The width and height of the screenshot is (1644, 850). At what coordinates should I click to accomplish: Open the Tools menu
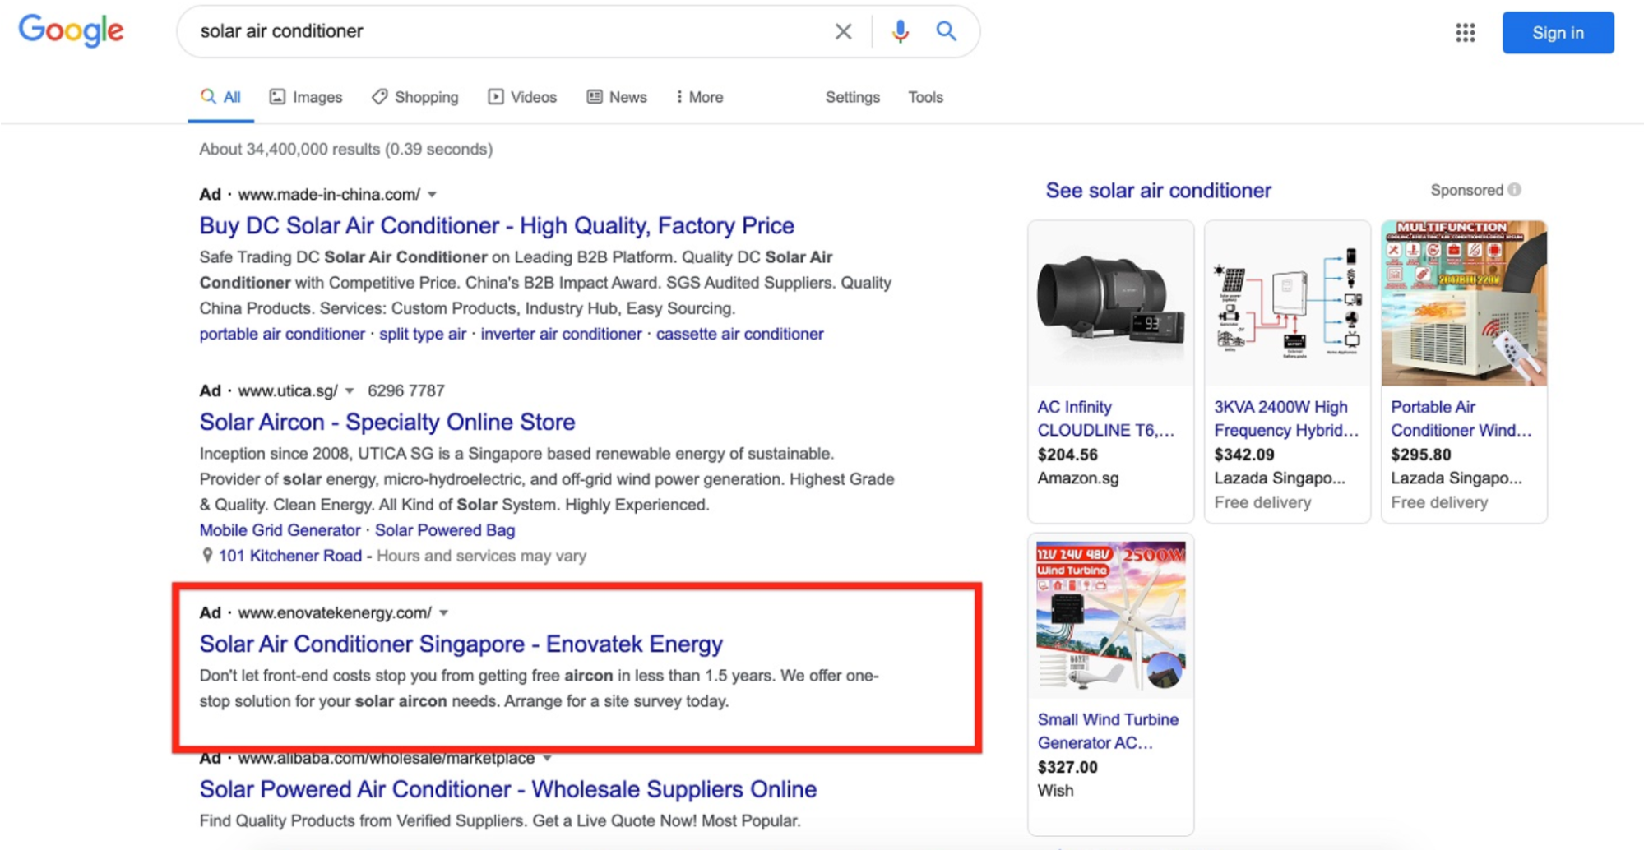[x=924, y=97]
